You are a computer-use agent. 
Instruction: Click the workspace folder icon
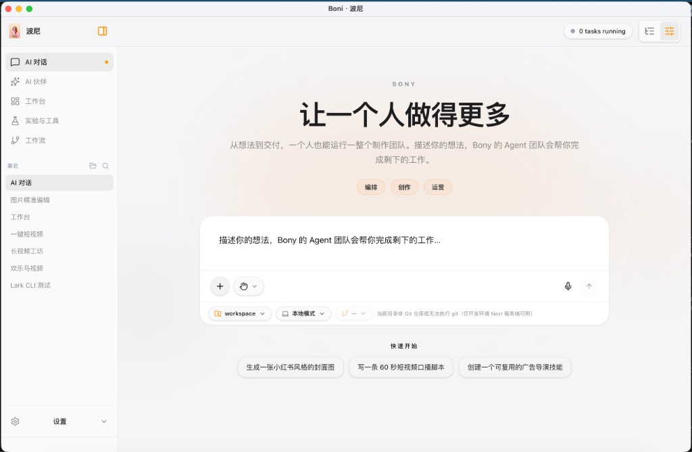point(218,313)
